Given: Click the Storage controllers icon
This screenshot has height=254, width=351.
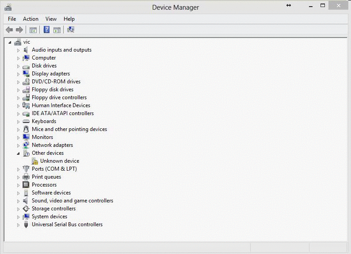Looking at the screenshot, I should click(26, 209).
